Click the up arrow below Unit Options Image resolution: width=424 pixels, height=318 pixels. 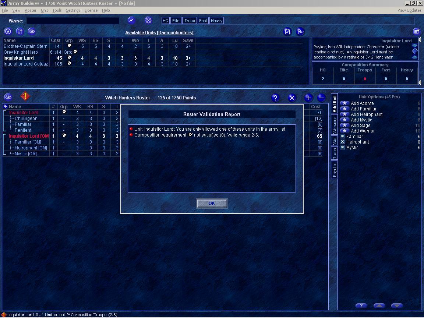[379, 305]
